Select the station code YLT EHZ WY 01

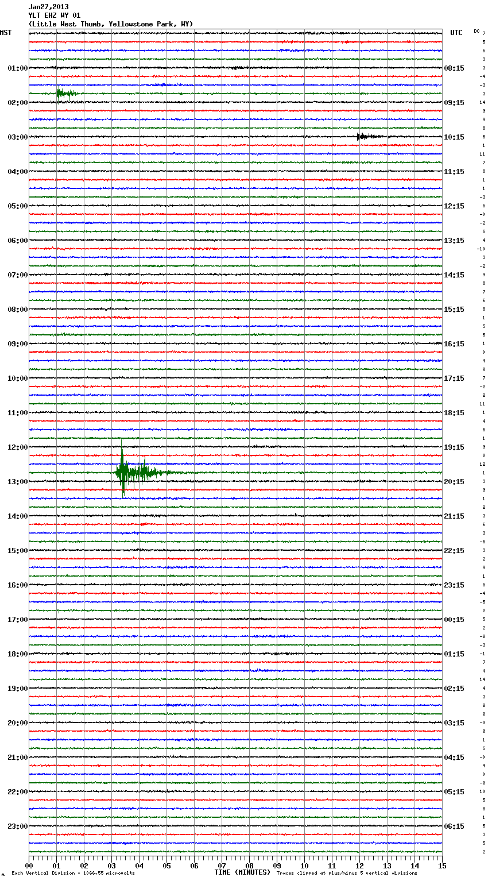tap(55, 16)
